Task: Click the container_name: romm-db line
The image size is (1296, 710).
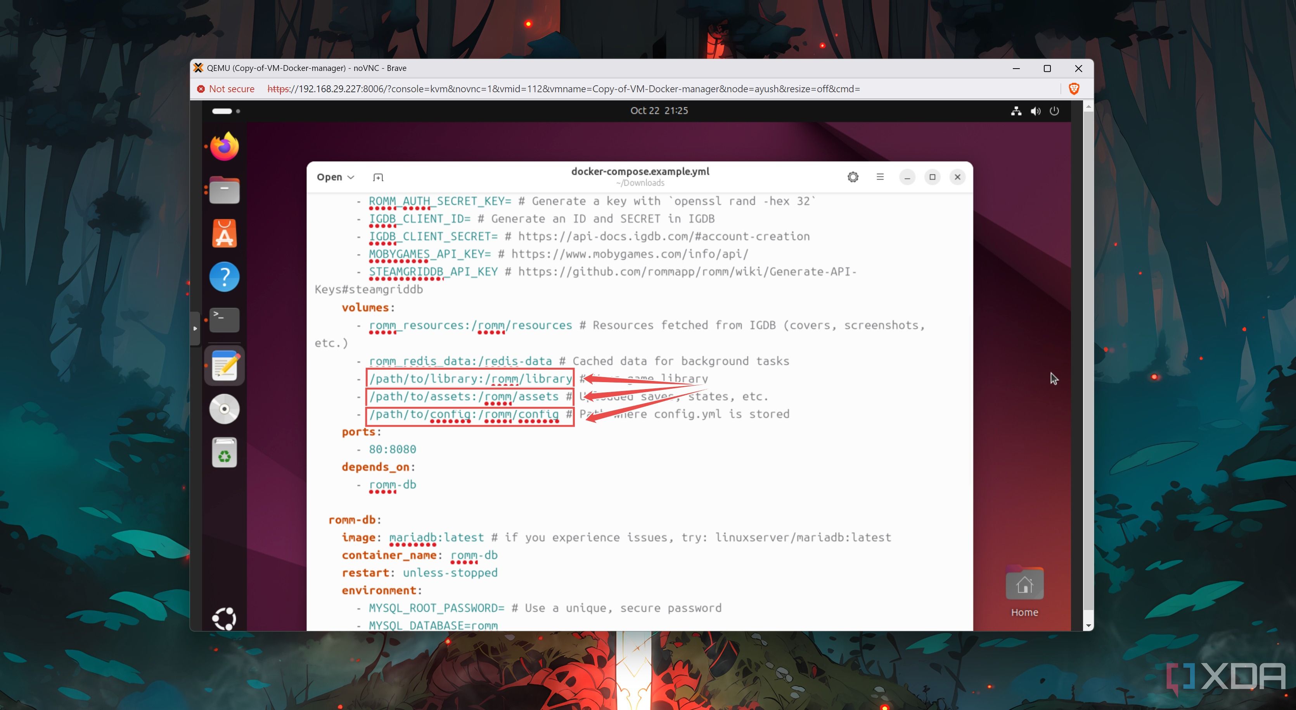Action: coord(420,555)
